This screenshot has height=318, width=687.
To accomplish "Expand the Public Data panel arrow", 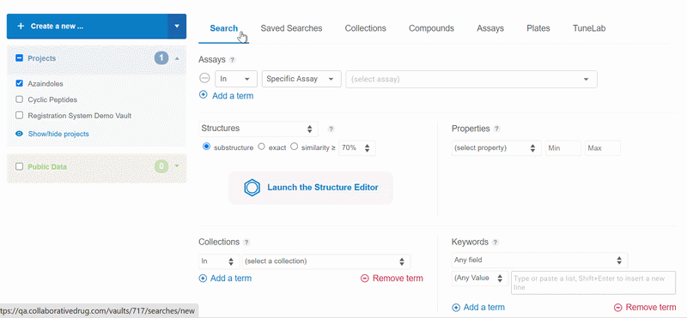I will [177, 166].
